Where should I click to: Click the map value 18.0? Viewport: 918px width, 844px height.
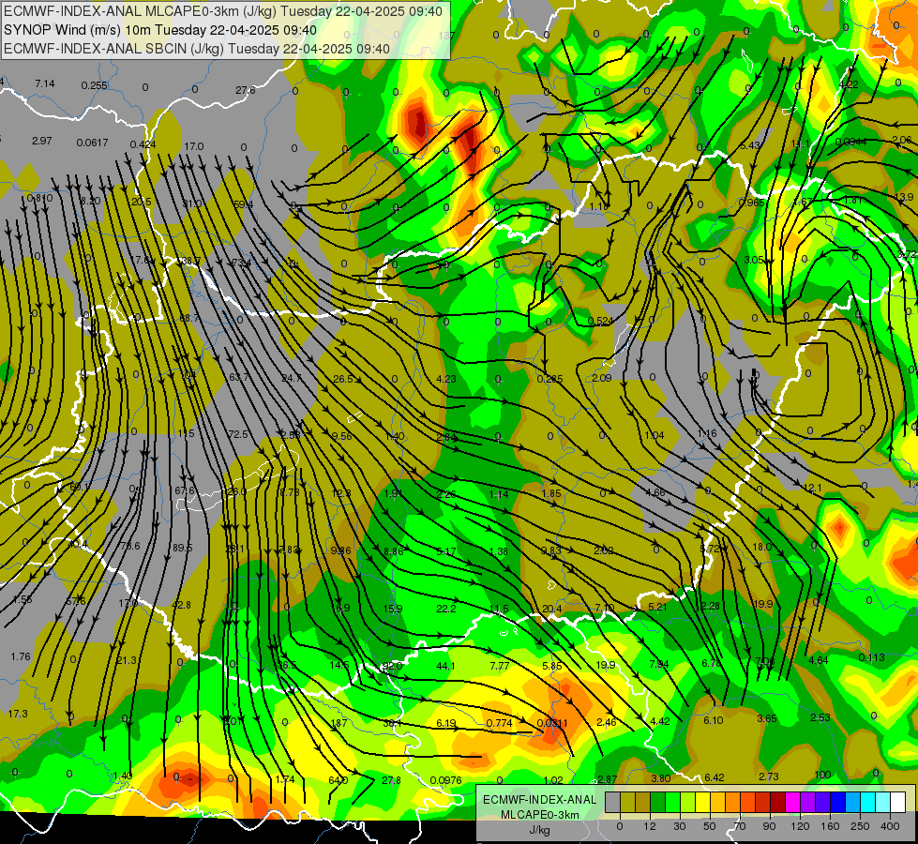click(761, 547)
